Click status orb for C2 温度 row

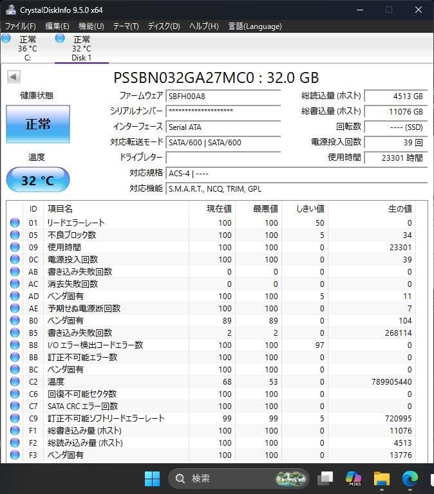click(15, 381)
